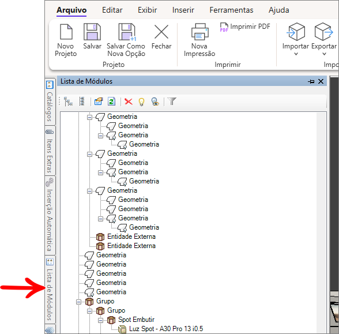Open the Itens Extras side tab
339x334 pixels.
(50, 151)
